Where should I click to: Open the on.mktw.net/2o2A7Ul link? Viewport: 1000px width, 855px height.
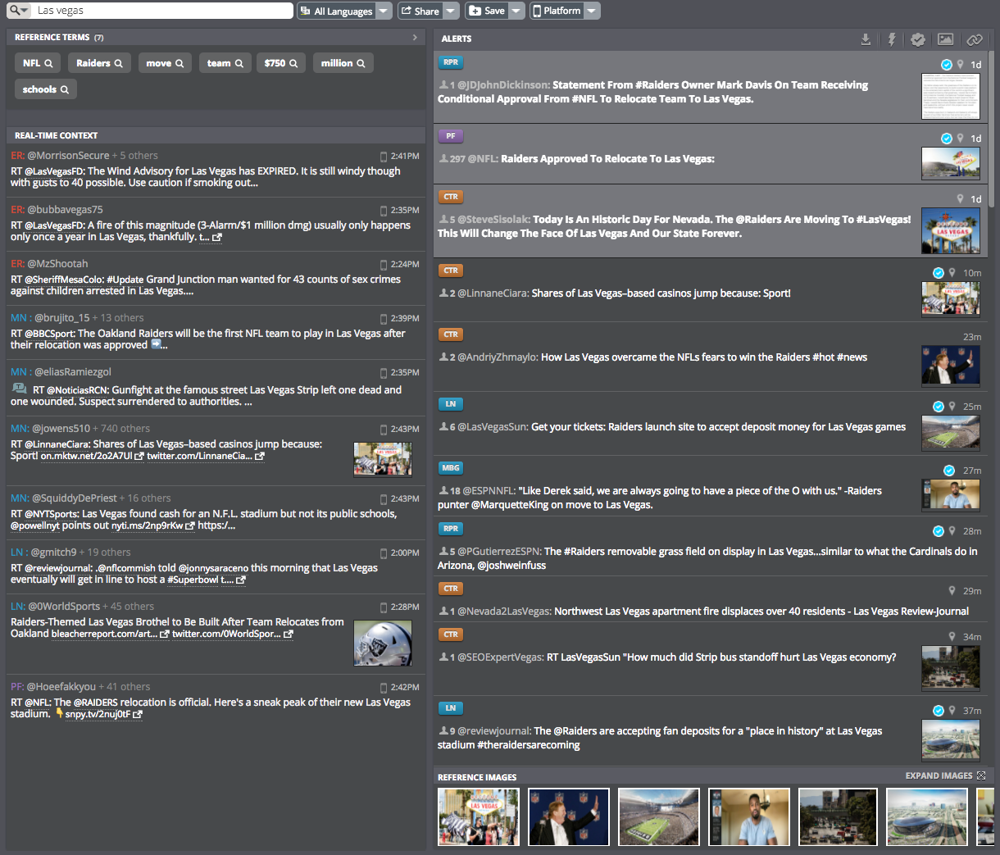coord(92,456)
